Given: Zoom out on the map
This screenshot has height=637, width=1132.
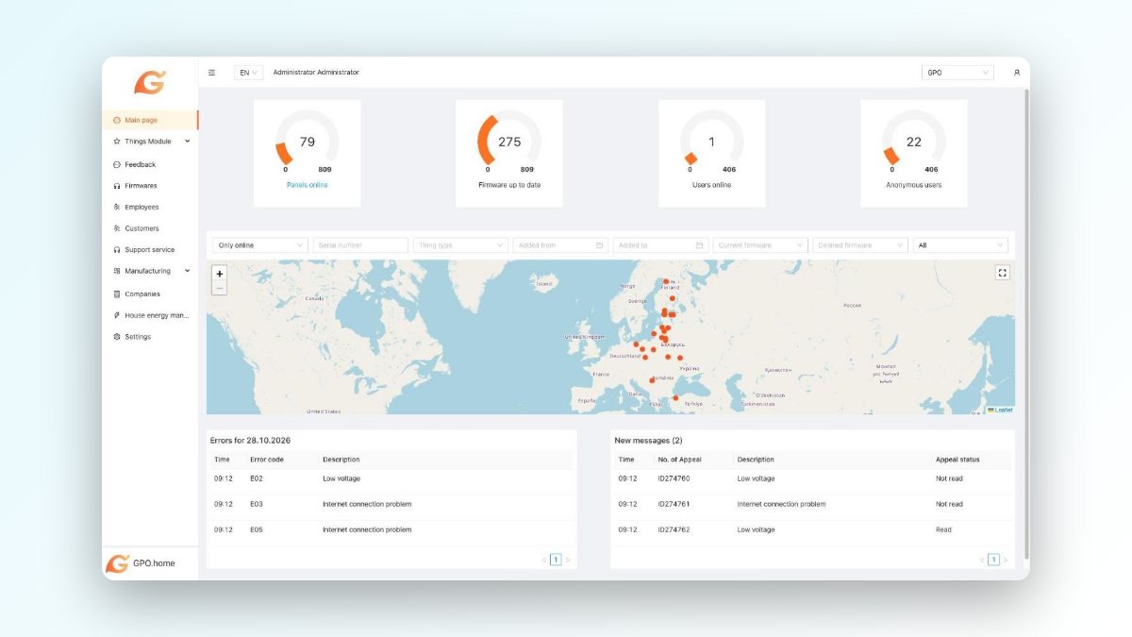Looking at the screenshot, I should [x=219, y=288].
